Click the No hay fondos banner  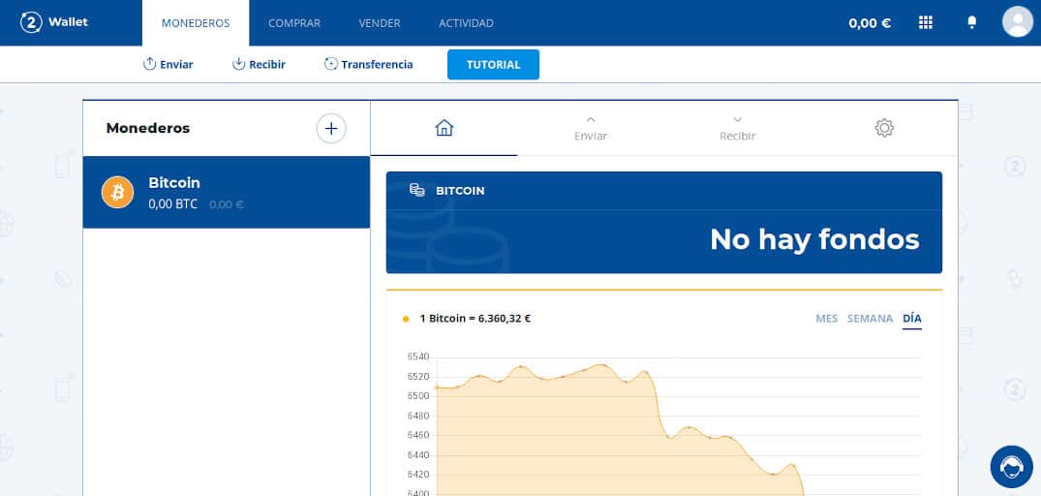coord(664,223)
